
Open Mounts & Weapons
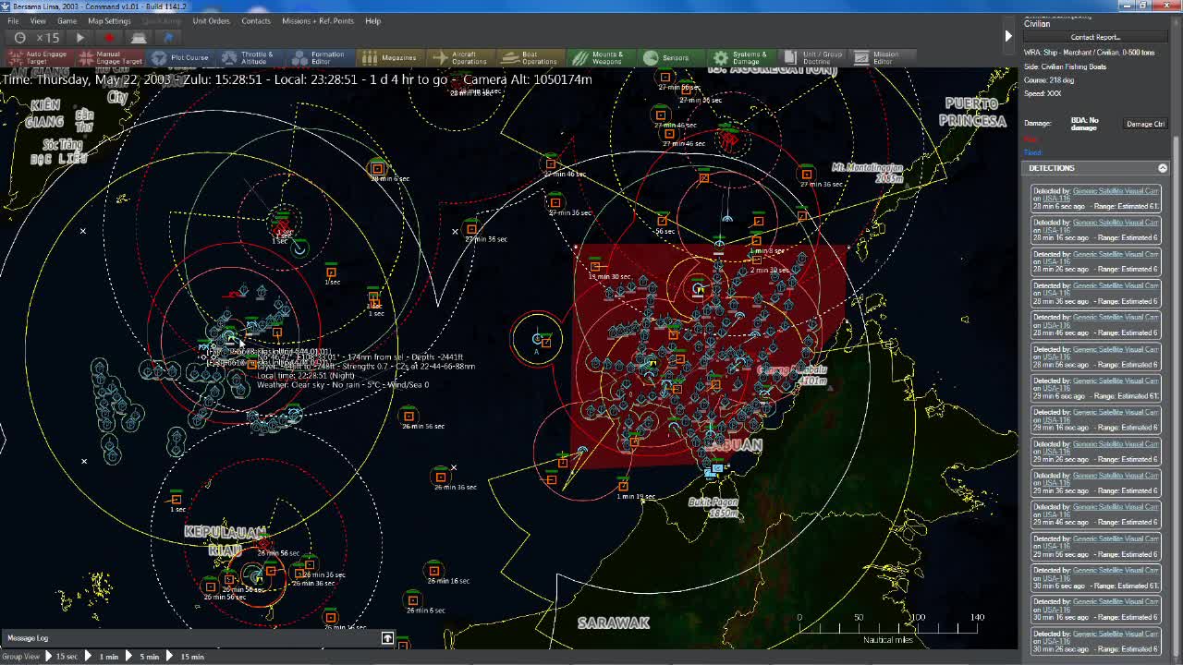pyautogui.click(x=601, y=57)
